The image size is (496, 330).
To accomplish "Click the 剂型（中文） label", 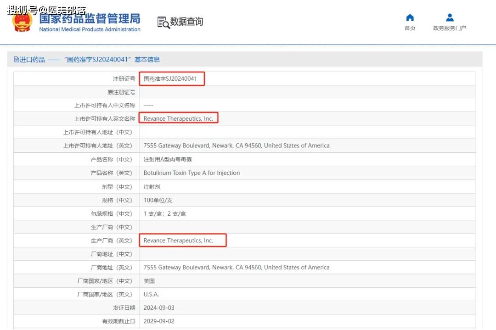I will (117, 186).
